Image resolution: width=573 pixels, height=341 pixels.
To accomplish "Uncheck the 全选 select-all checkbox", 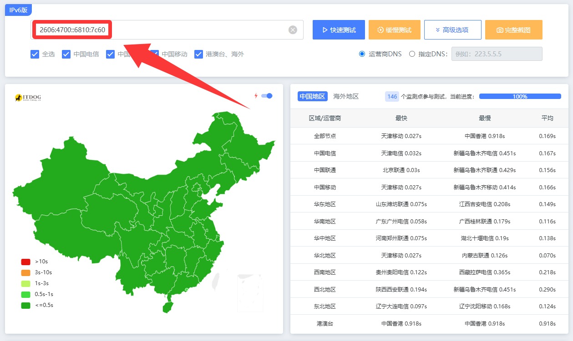I will click(35, 54).
